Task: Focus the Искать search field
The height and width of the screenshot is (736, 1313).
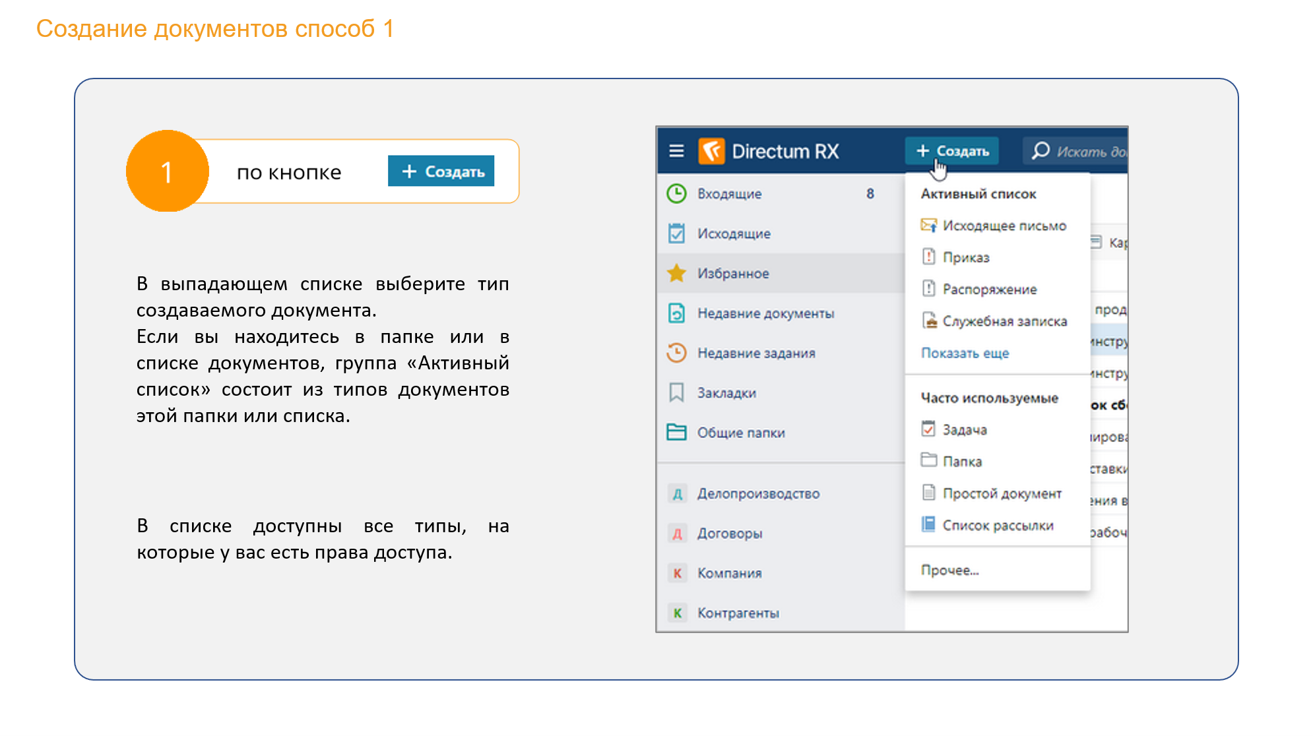Action: click(x=1075, y=151)
